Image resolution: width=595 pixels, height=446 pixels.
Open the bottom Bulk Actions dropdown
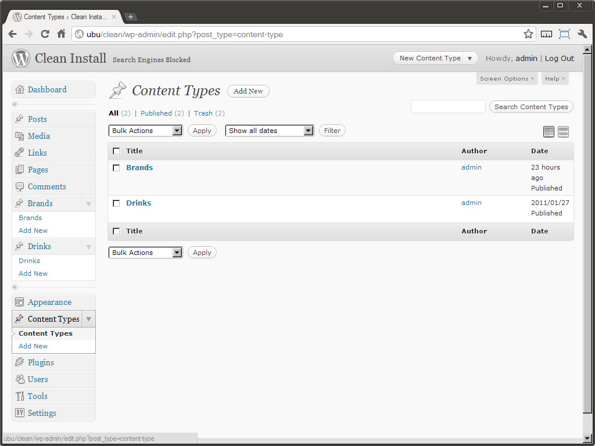(146, 253)
